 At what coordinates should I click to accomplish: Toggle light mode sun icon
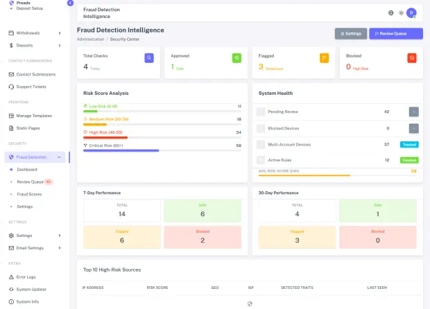pos(401,13)
